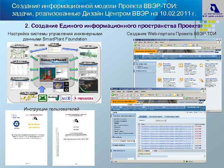
Task: Click the Favorites icon in the rear portal window toolbar
Action: point(165,45)
